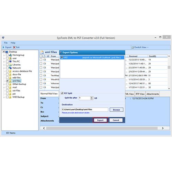The image size is (172, 172).
Task: Click the mail icon of Allvoices row
Action: (x=45, y=83)
